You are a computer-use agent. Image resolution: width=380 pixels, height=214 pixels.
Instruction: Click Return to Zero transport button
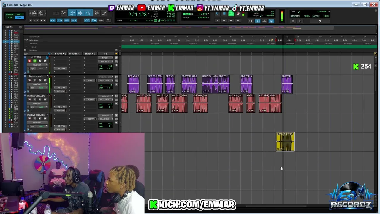[x=217, y=21]
